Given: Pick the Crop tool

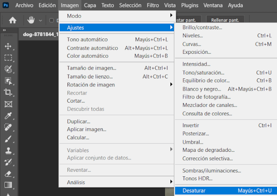Looking at the screenshot, I should [8, 92].
